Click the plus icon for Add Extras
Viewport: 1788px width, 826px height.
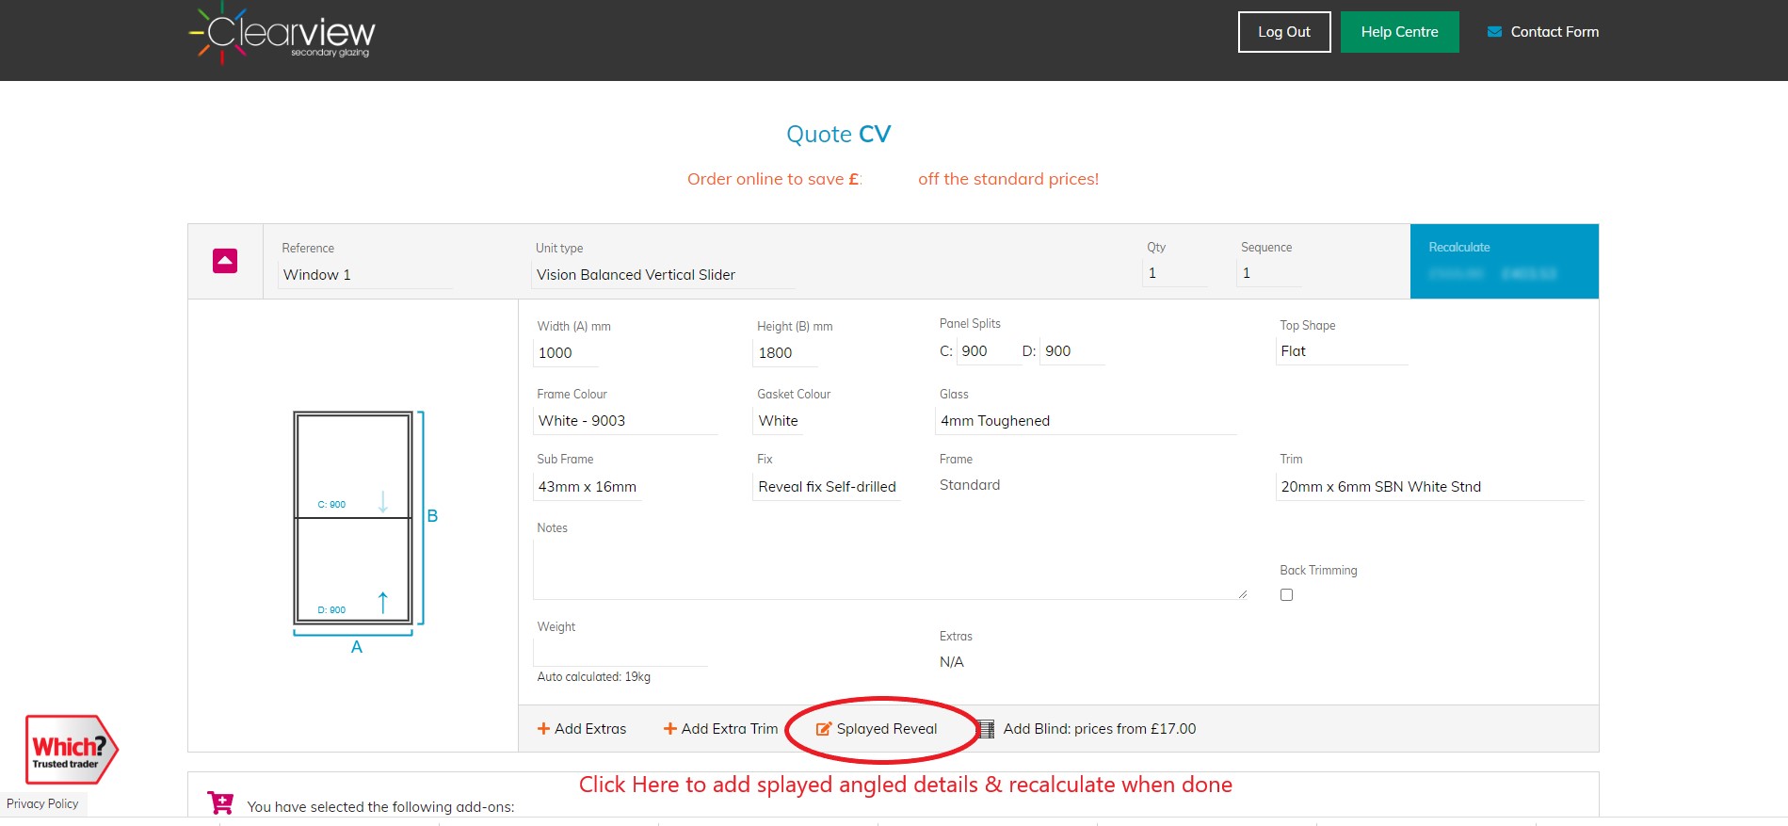tap(543, 728)
